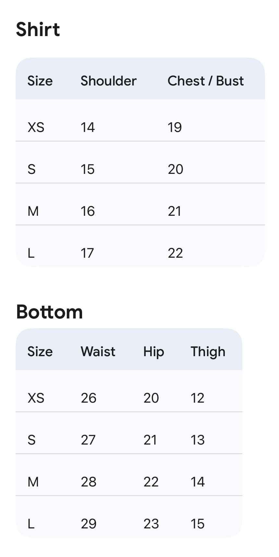This screenshot has width=279, height=557.
Task: Click Size header in Shirt table
Action: pyautogui.click(x=40, y=81)
